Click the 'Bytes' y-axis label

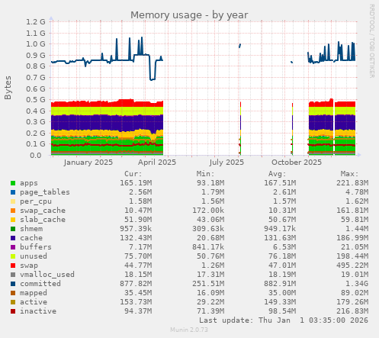8,88
